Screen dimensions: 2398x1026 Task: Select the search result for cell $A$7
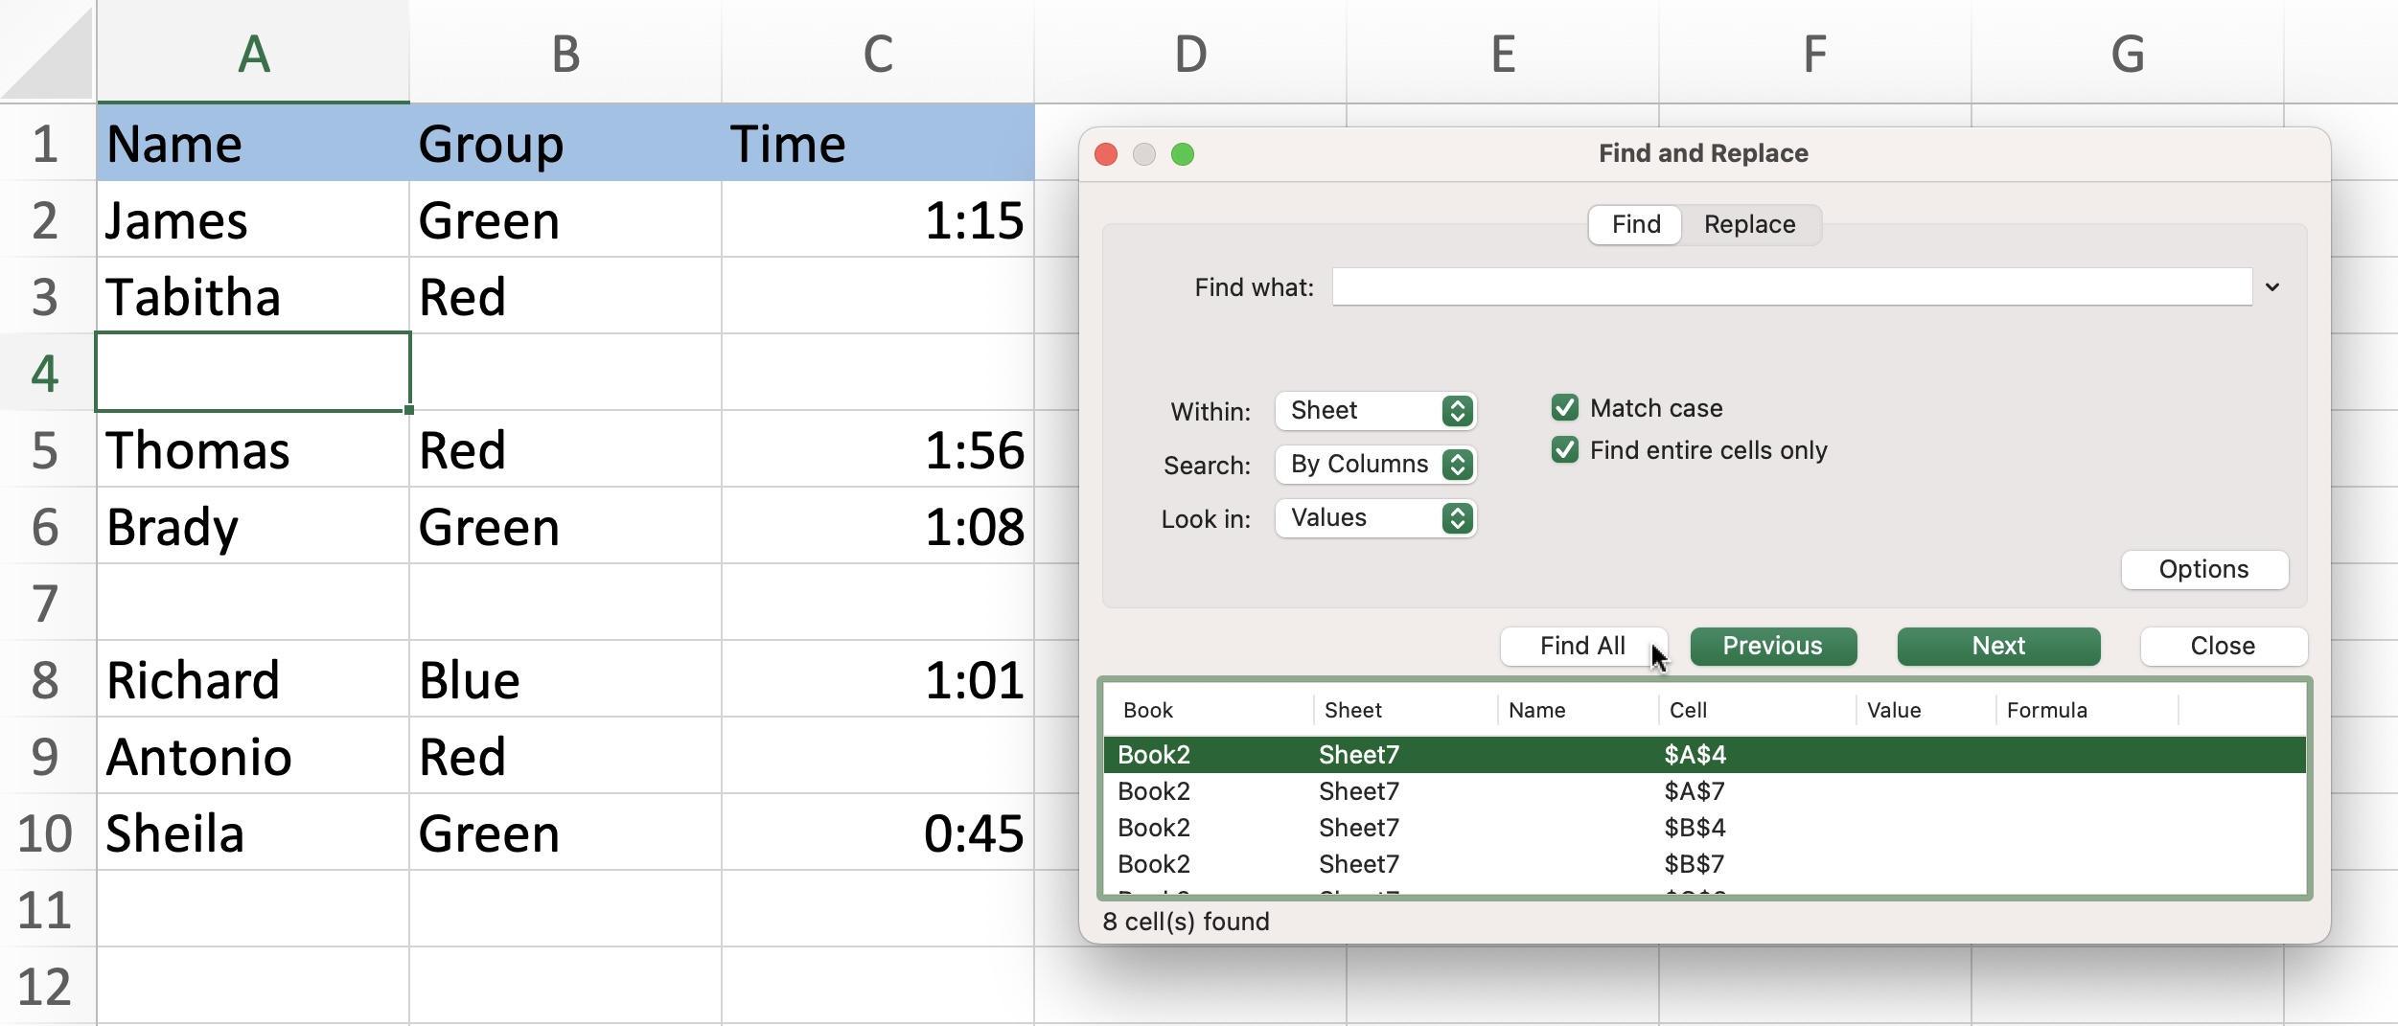[1693, 790]
